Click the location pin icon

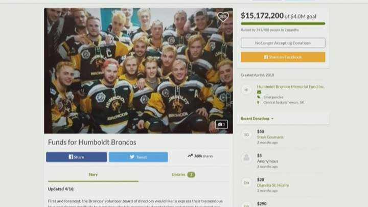pyautogui.click(x=258, y=102)
